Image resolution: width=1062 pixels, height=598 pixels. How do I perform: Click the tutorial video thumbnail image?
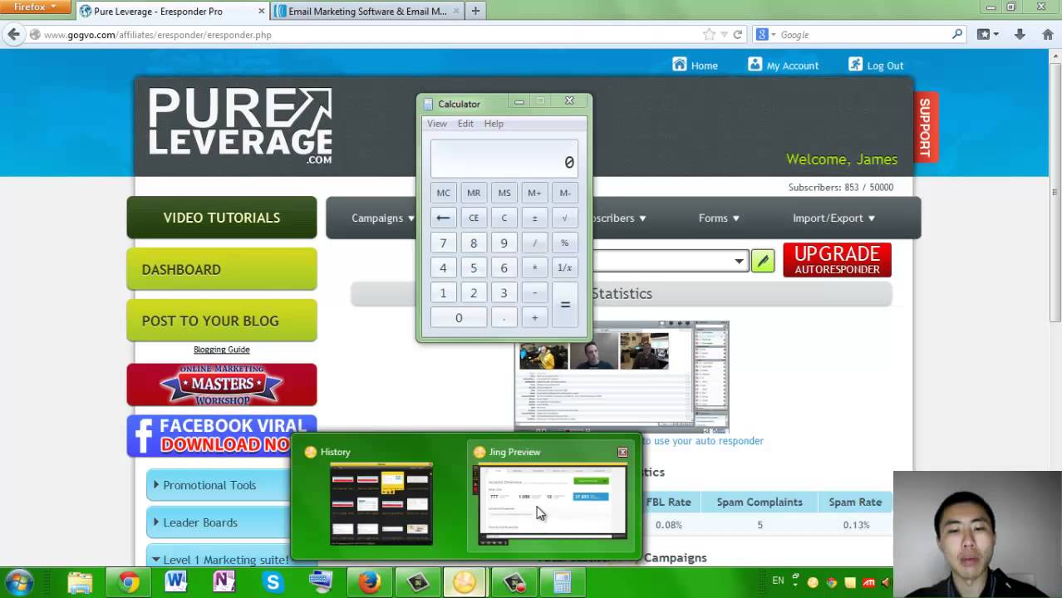point(622,376)
